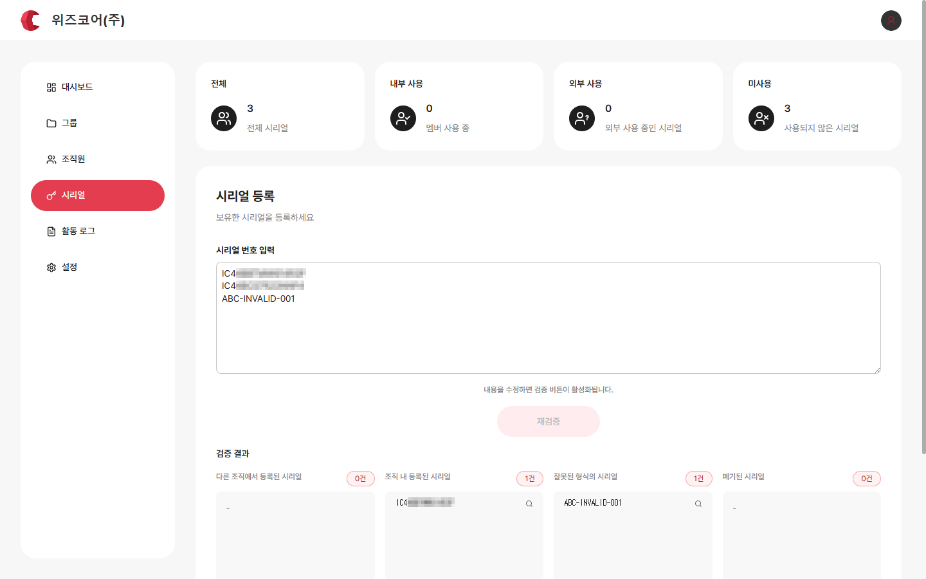Click the key icon beside 시리얼
The height and width of the screenshot is (579, 926).
point(51,196)
